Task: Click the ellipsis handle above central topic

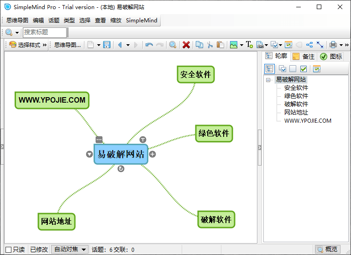Action: pyautogui.click(x=99, y=140)
